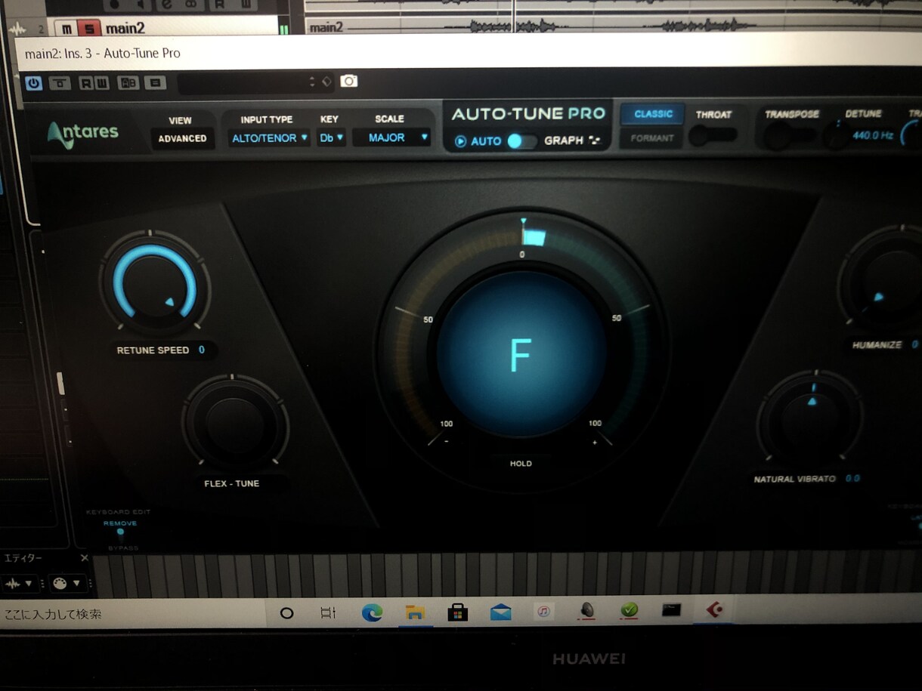Click the HOLD button below pitch display

521,464
